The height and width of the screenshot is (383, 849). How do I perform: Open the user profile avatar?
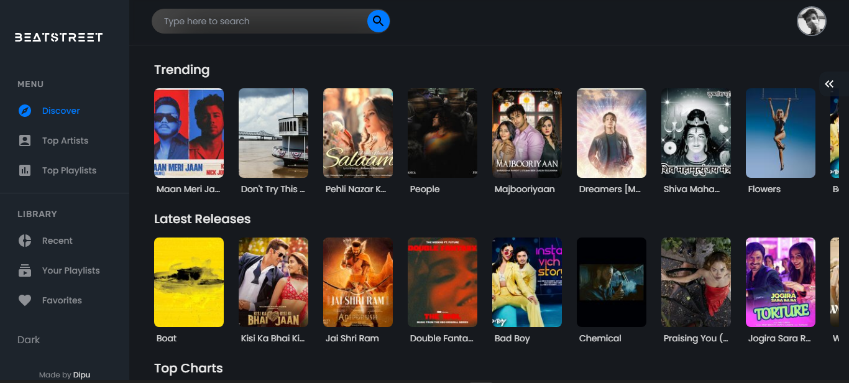[x=812, y=22]
